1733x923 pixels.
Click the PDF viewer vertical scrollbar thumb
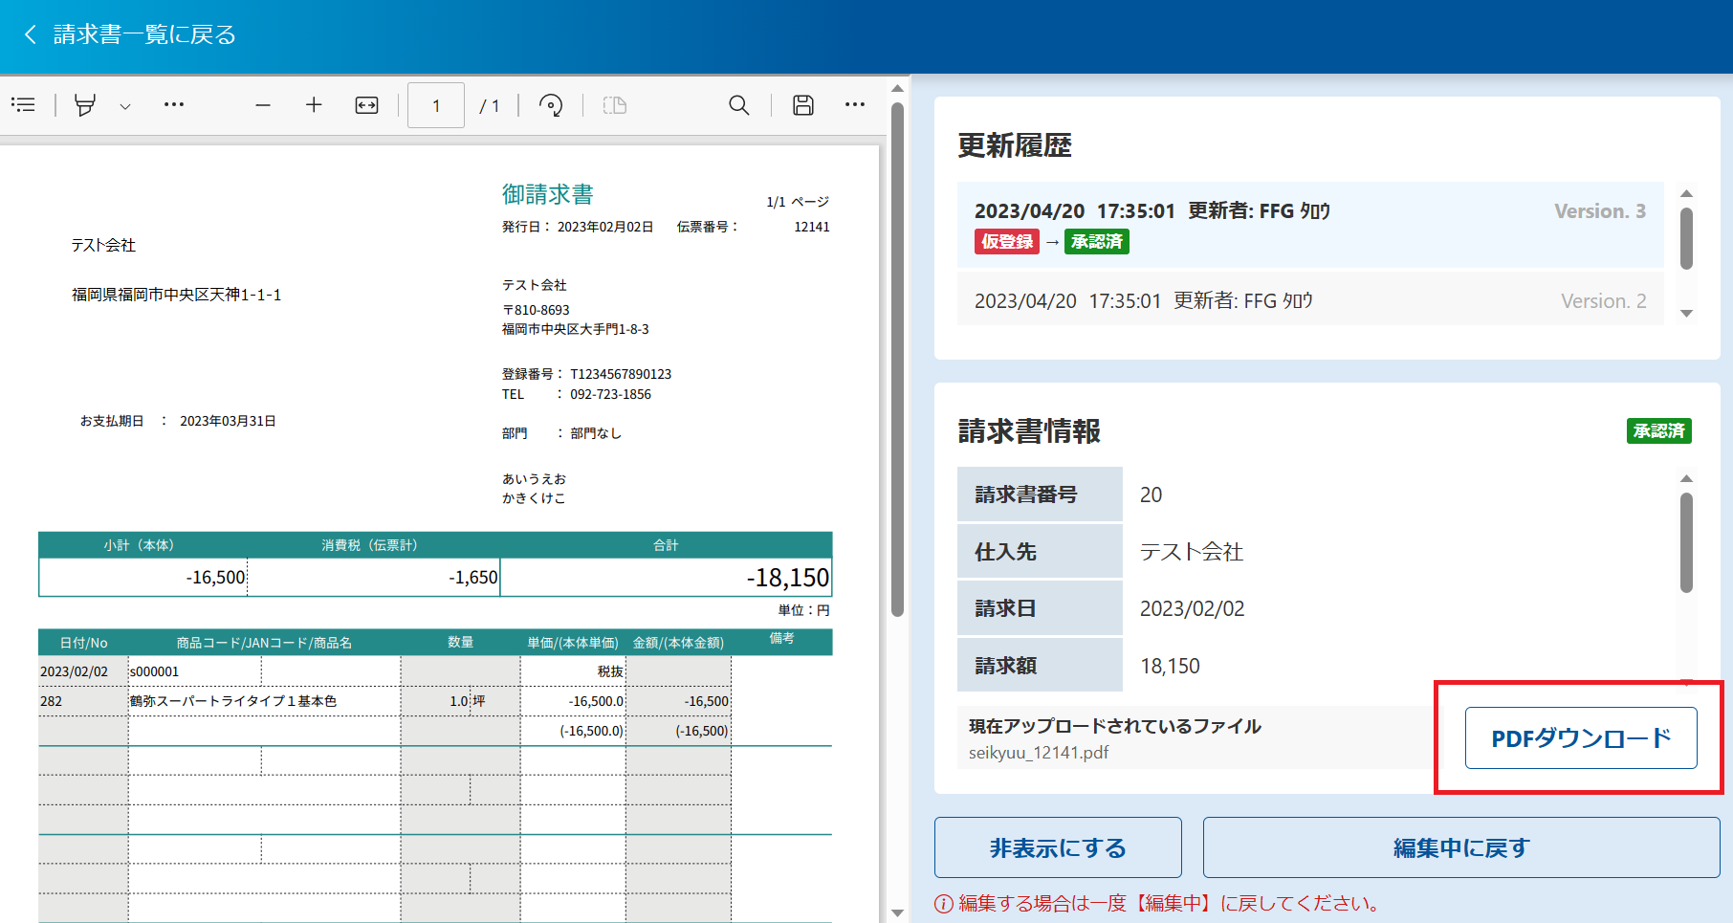point(897,359)
